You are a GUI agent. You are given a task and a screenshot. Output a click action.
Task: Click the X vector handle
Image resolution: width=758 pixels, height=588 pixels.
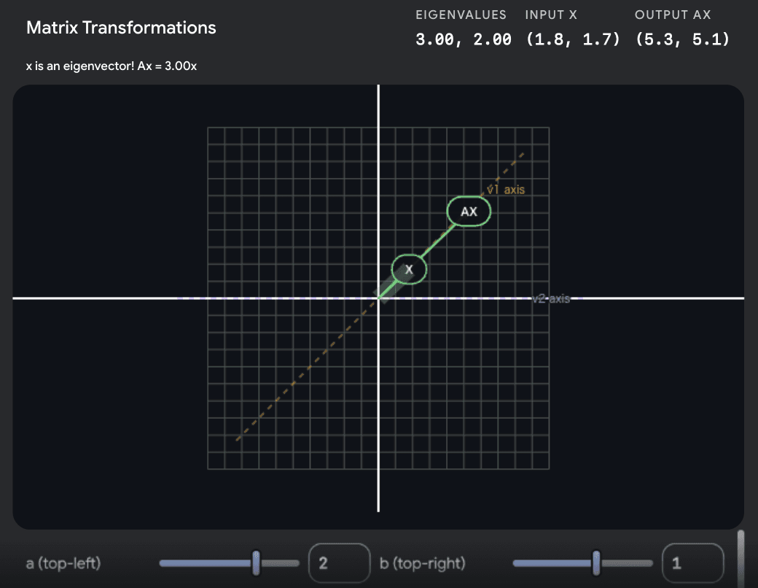click(x=409, y=269)
